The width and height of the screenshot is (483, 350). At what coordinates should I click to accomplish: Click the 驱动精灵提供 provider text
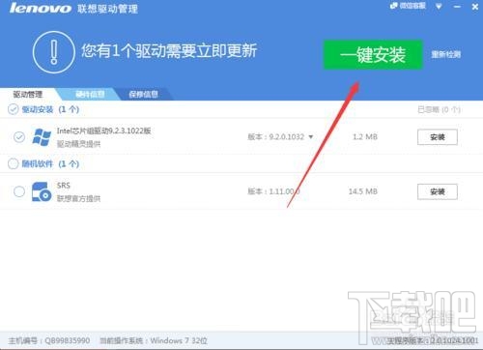pos(78,144)
